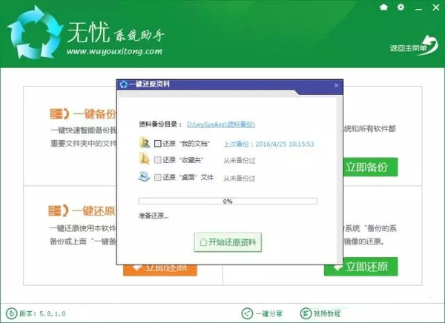The width and height of the screenshot is (445, 323).
Task: Check the 还原 "我的文档" checkbox
Action: pos(158,144)
